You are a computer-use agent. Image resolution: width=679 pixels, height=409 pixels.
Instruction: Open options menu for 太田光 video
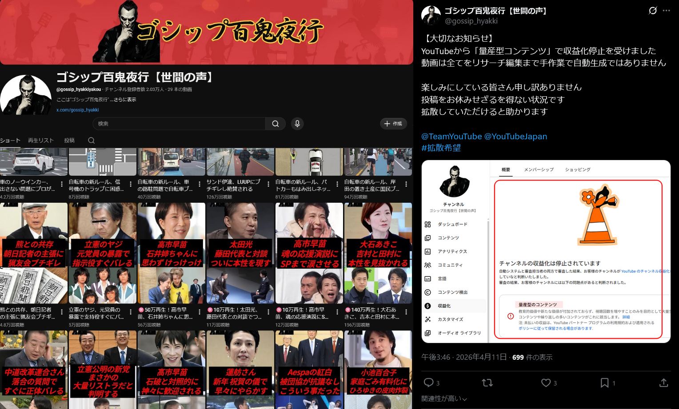click(268, 312)
